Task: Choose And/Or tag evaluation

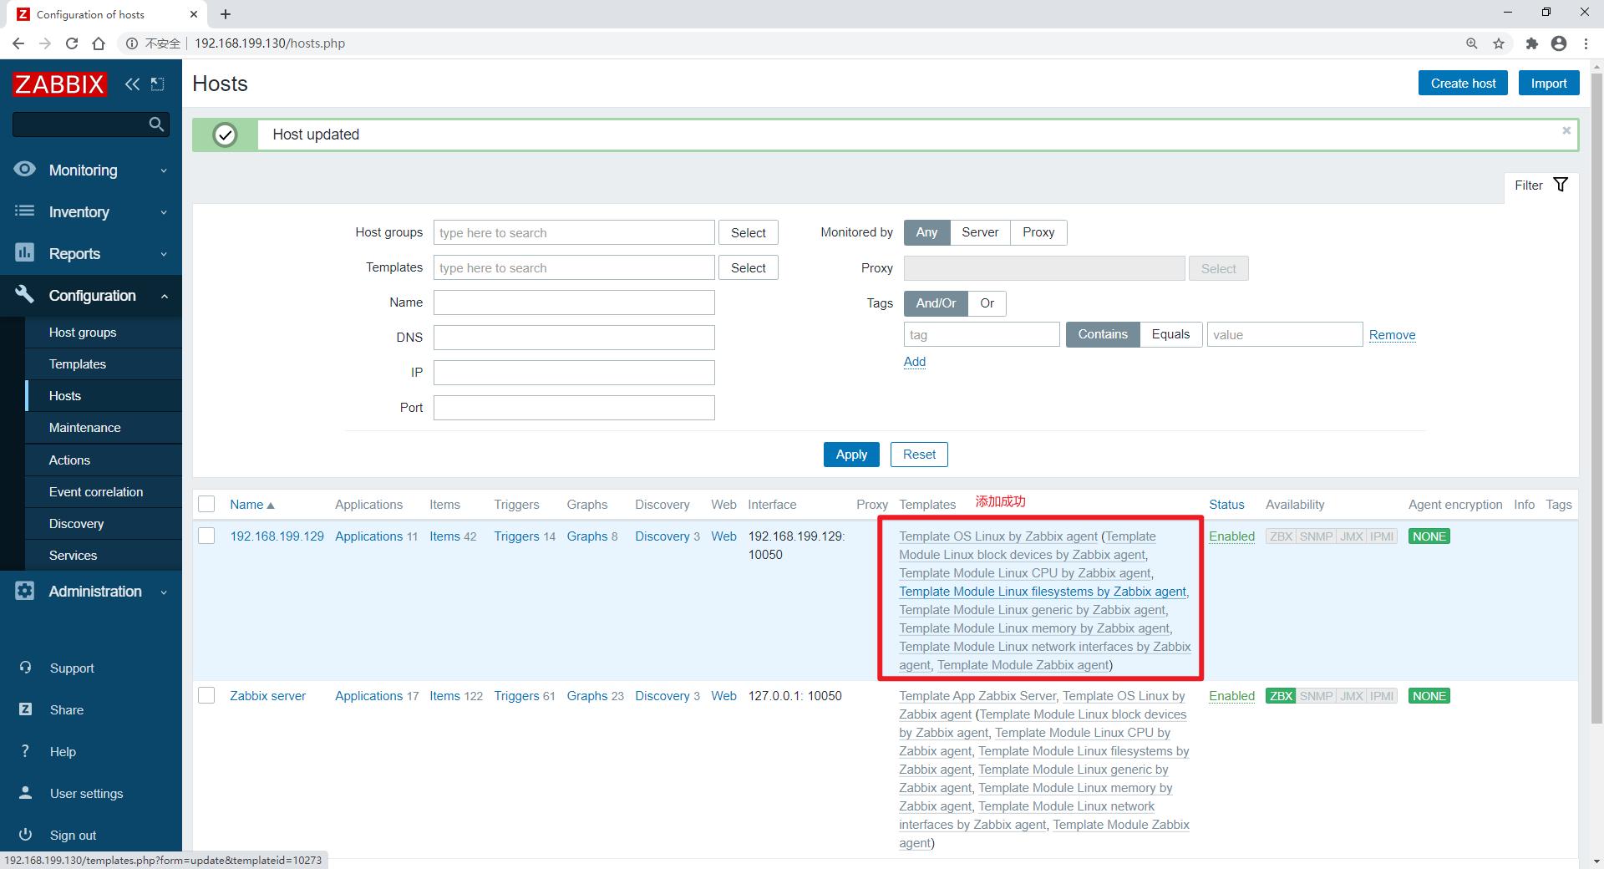Action: 936,303
